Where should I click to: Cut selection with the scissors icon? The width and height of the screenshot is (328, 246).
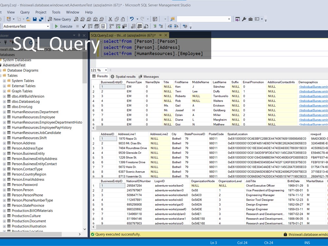coord(110,19)
